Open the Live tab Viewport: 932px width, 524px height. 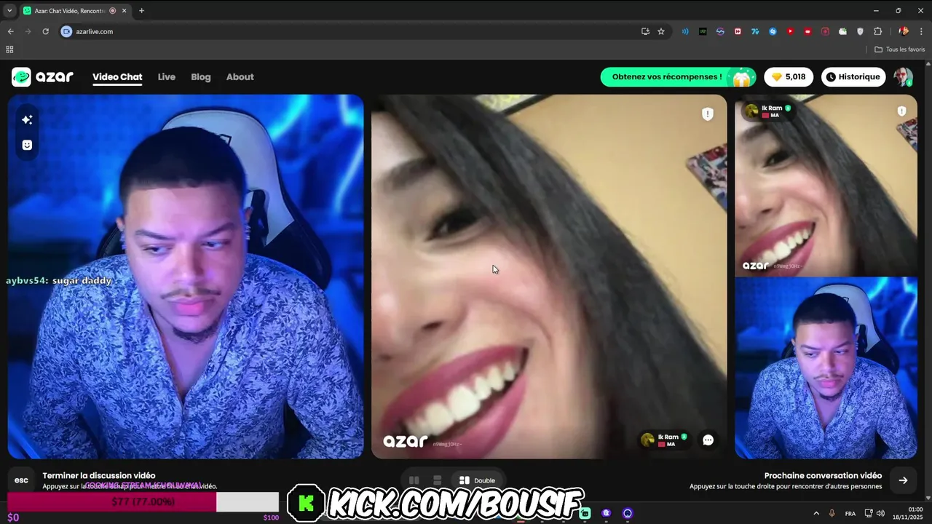167,77
